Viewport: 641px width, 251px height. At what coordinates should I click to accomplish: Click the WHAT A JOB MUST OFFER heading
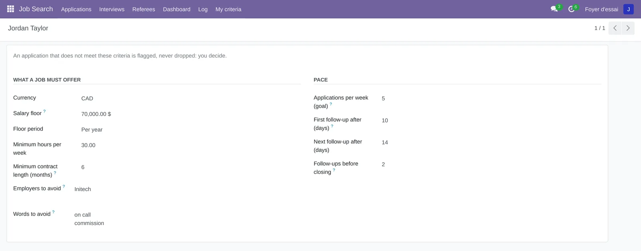tap(47, 80)
